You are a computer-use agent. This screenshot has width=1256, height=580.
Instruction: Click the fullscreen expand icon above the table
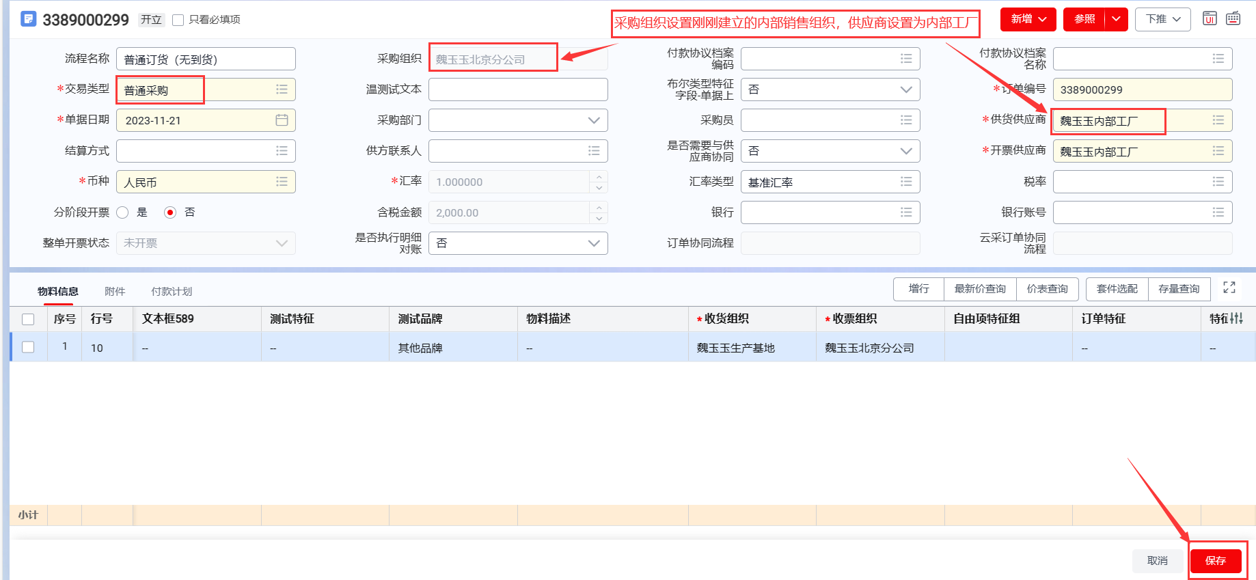(x=1229, y=288)
